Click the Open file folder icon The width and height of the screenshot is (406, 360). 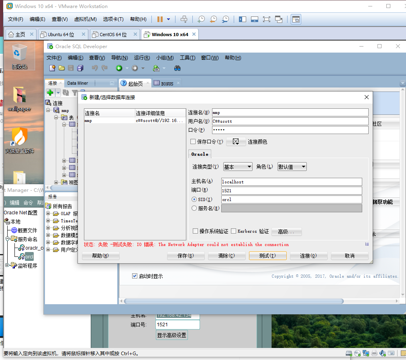point(61,68)
